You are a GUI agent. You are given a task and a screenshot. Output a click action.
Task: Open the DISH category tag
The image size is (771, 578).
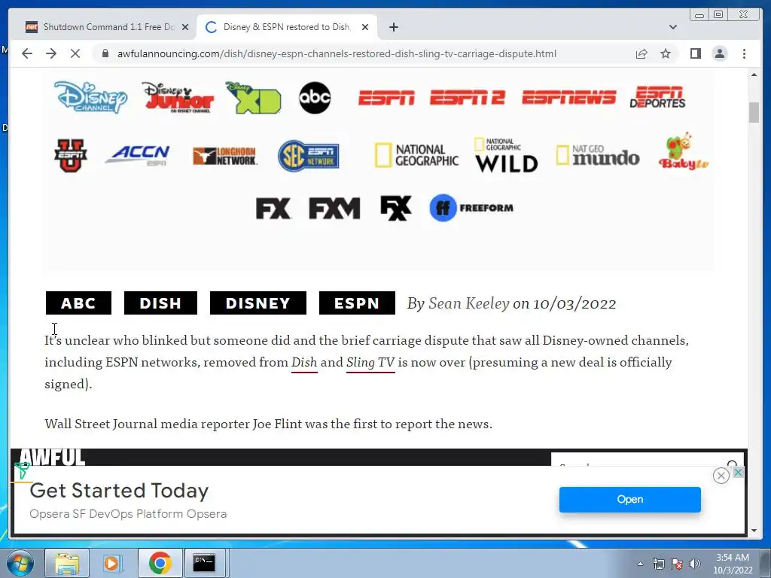160,303
